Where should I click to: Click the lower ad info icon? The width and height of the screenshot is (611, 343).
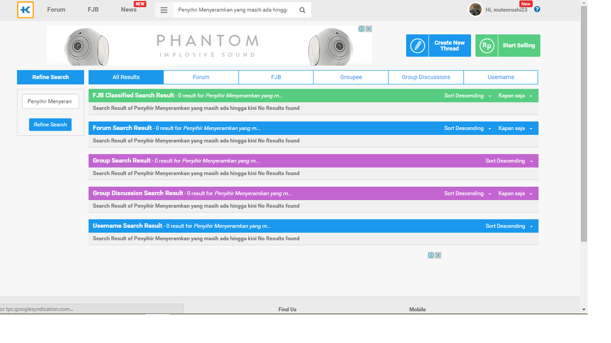[x=431, y=255]
